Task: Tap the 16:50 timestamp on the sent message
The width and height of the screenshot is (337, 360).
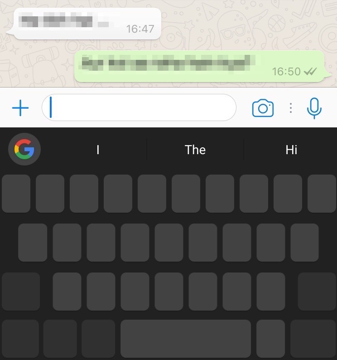Action: [x=286, y=72]
